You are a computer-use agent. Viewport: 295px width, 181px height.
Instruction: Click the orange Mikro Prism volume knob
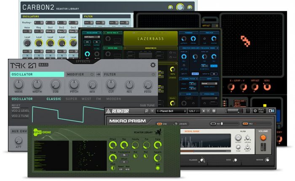(263, 137)
